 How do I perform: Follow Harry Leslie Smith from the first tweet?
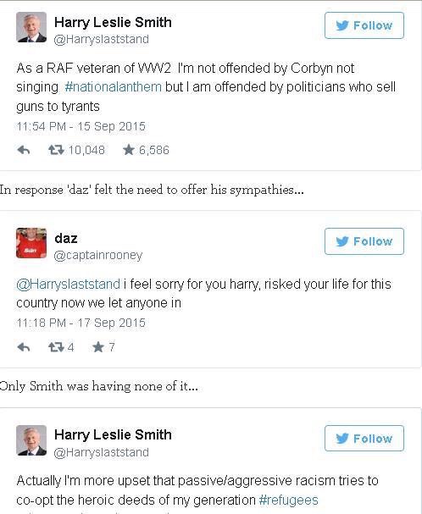click(x=364, y=25)
